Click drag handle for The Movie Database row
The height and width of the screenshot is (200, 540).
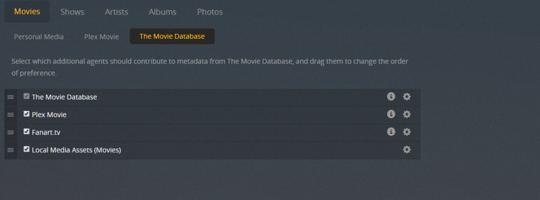[x=11, y=97]
